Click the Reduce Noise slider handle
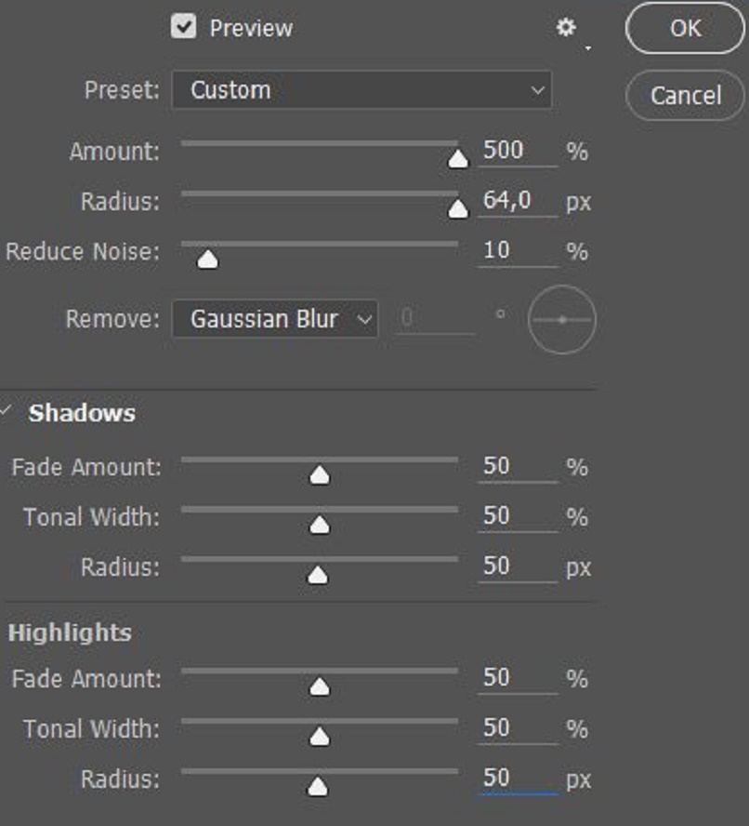Viewport: 749px width, 826px height. 208,260
